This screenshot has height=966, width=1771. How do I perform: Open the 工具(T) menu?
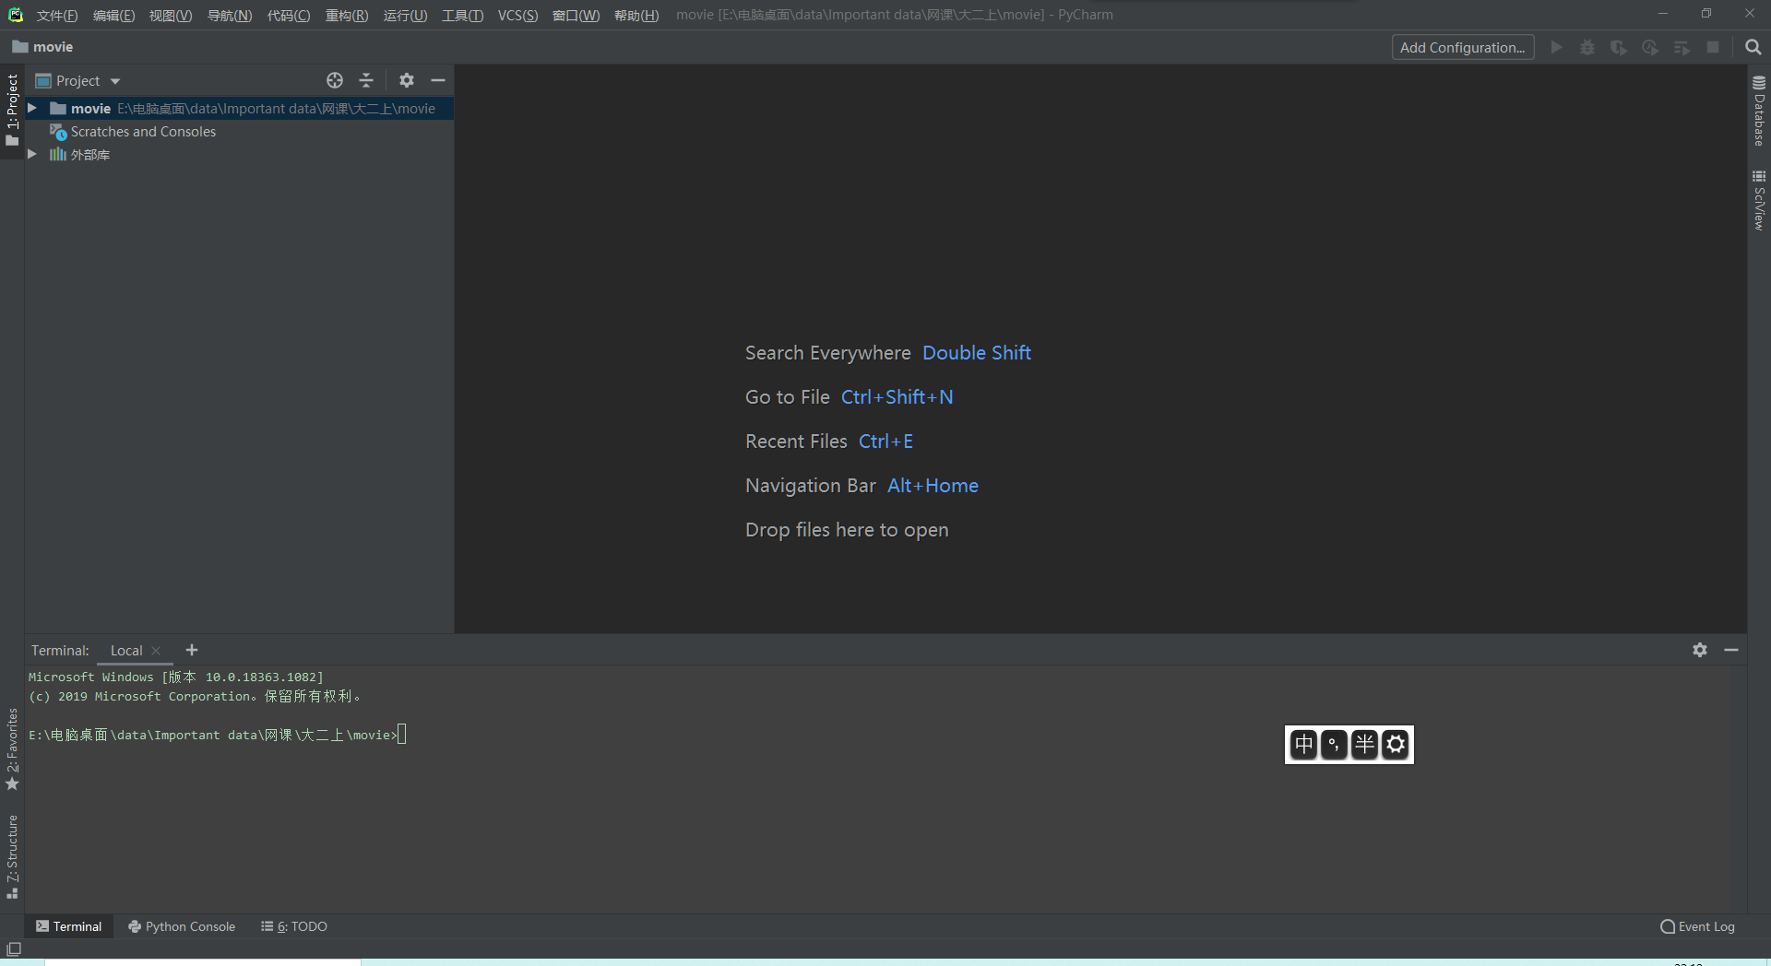(462, 15)
